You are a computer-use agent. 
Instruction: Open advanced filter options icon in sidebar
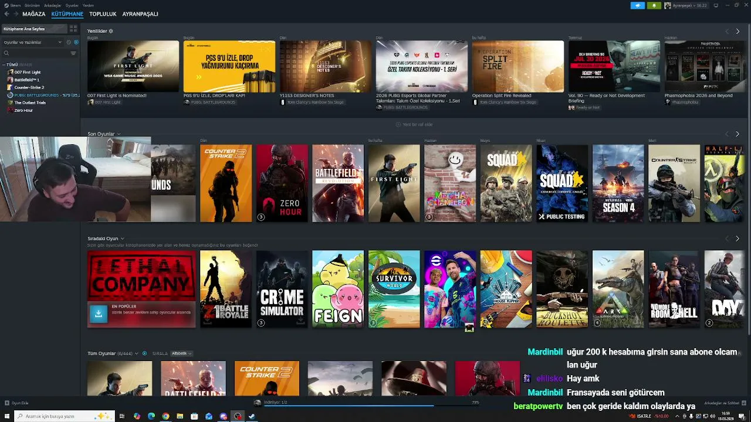pyautogui.click(x=73, y=53)
